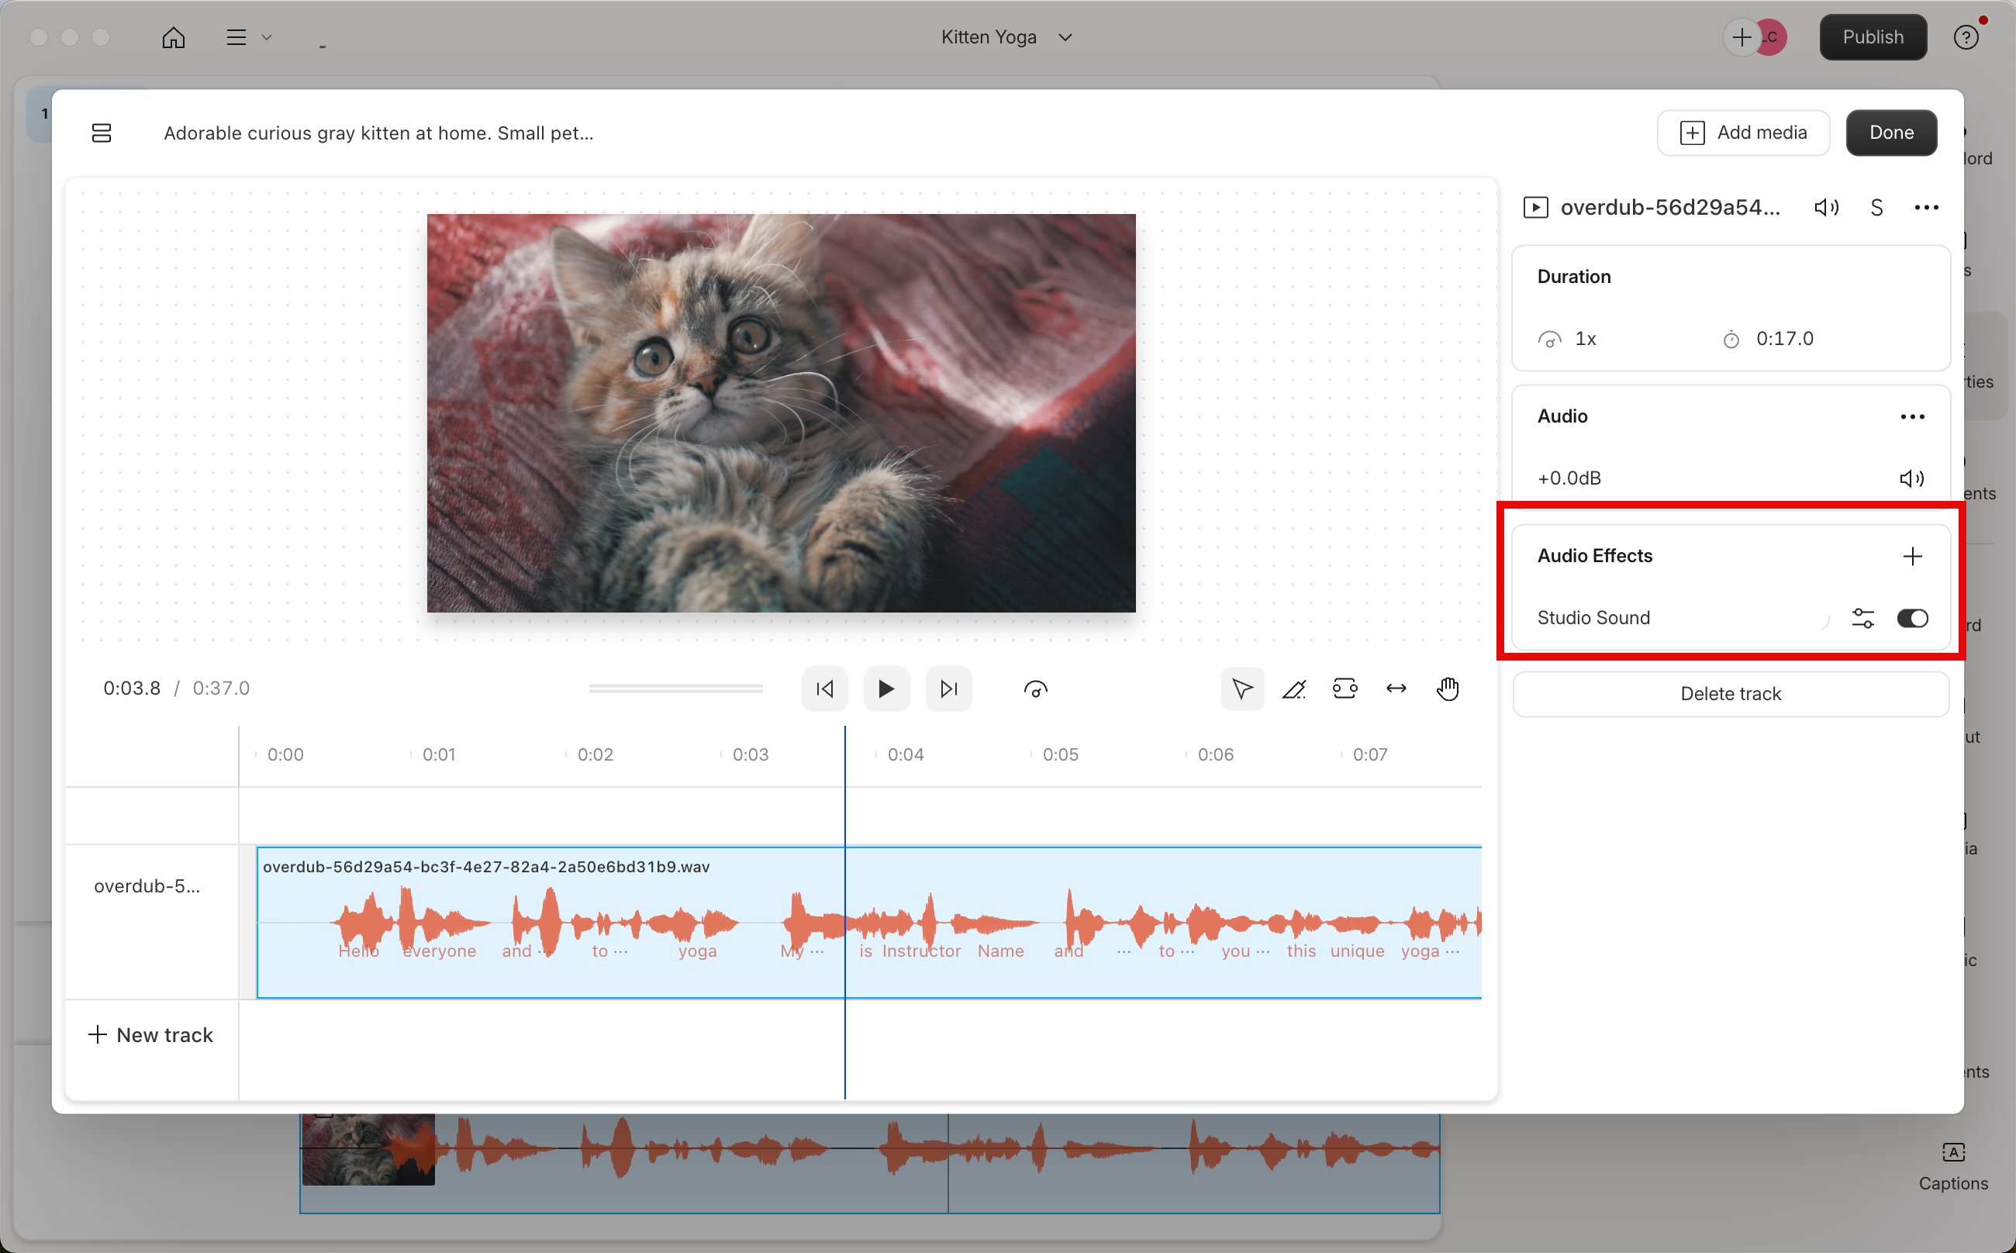
Task: Click the 0:03.8 current time display
Action: (x=132, y=689)
